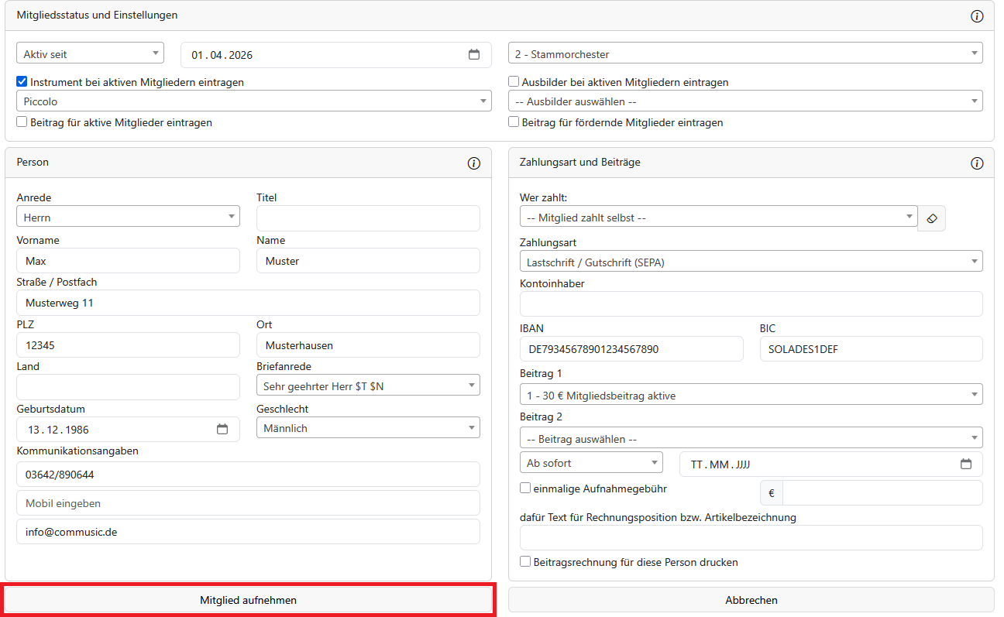Expand the 2 - Stammorchester dropdown
Screen dimensions: 1004x617
(745, 54)
